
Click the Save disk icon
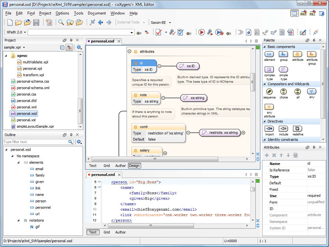(x=36, y=23)
